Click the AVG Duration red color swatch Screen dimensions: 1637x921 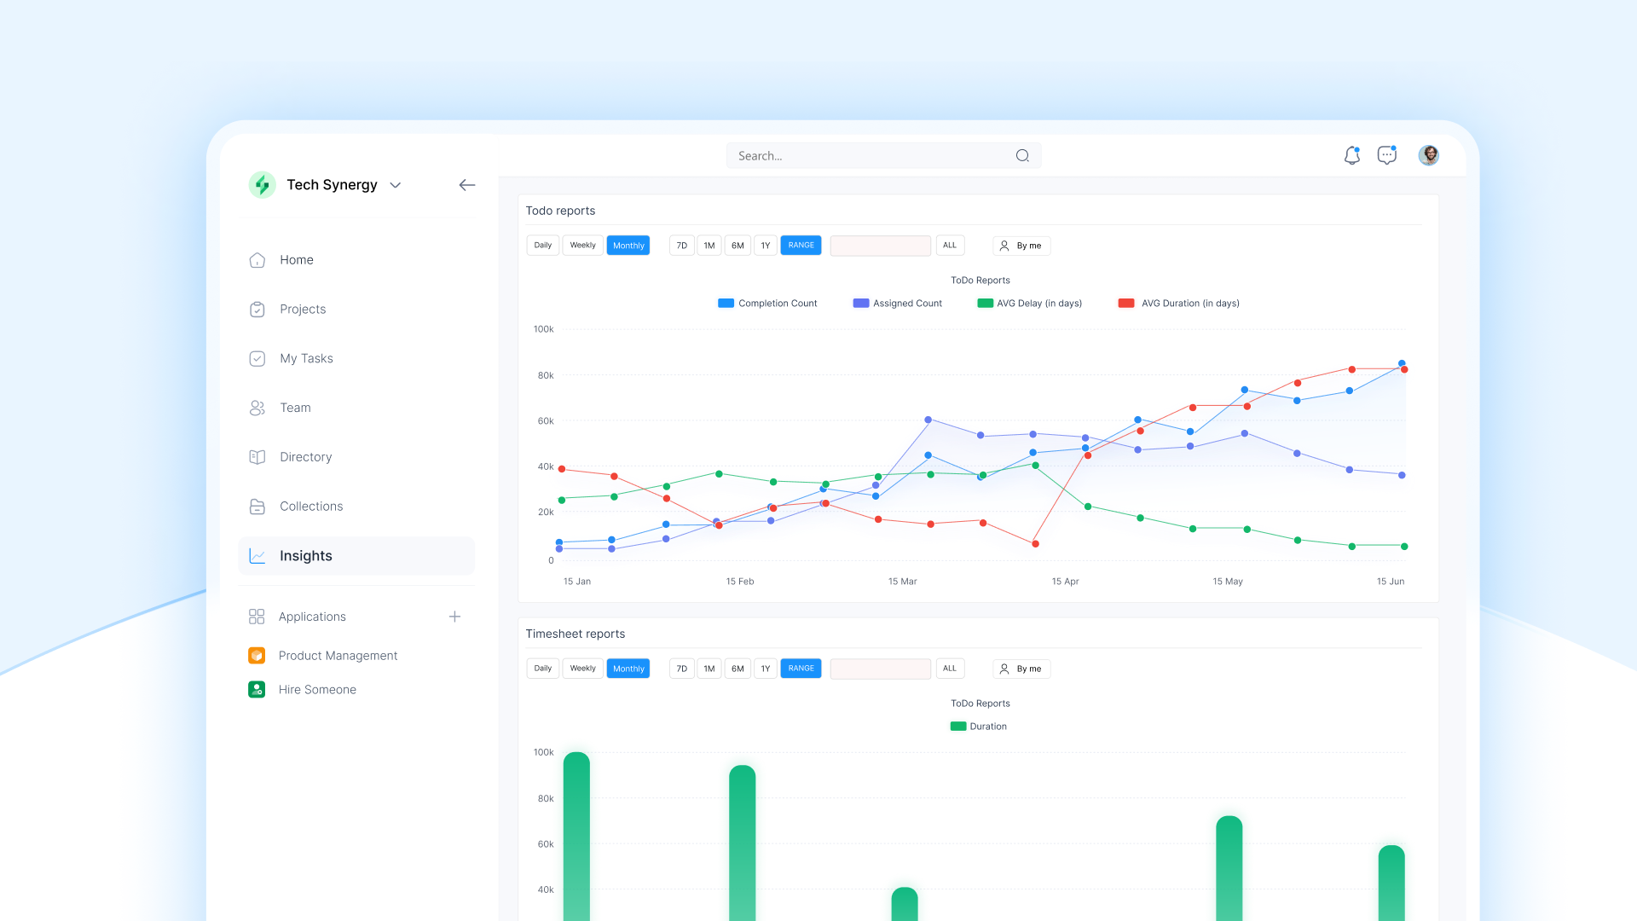tap(1125, 304)
